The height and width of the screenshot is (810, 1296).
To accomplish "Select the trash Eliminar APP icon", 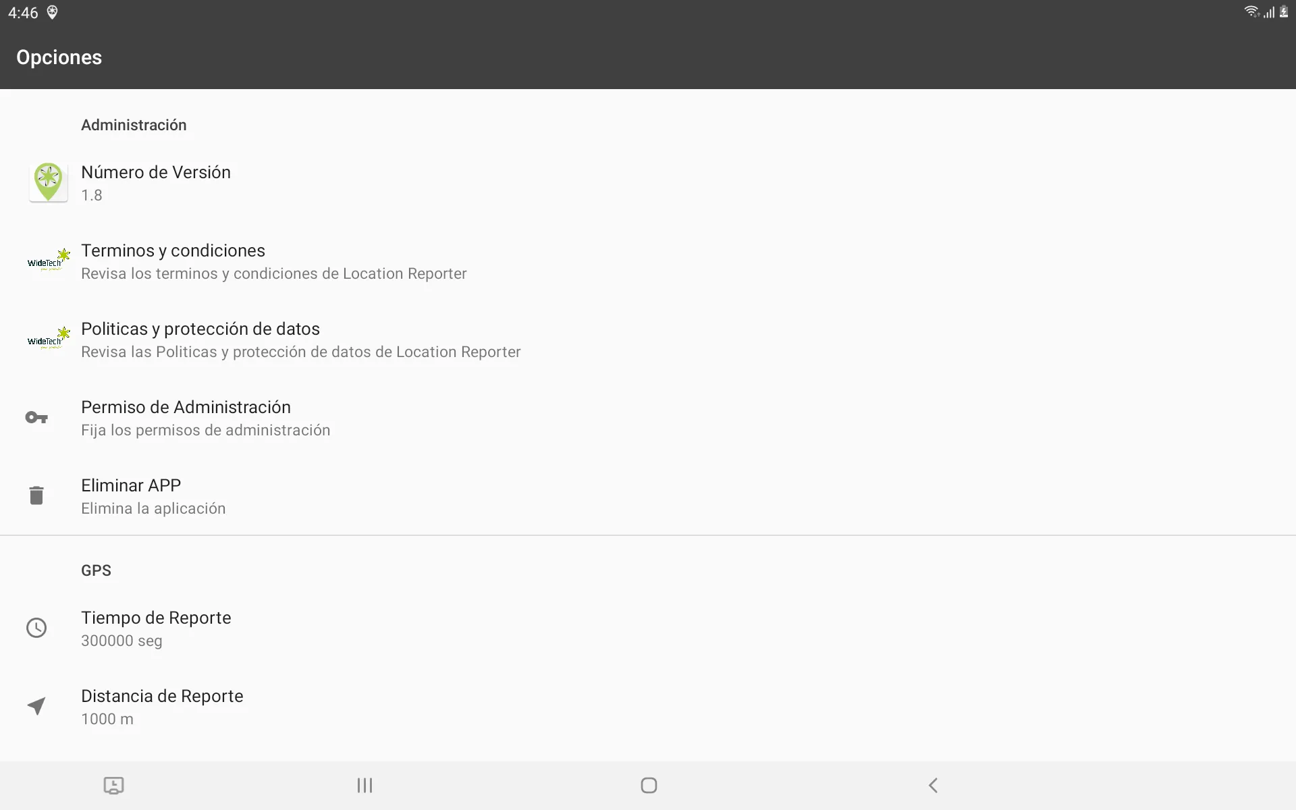I will [36, 495].
